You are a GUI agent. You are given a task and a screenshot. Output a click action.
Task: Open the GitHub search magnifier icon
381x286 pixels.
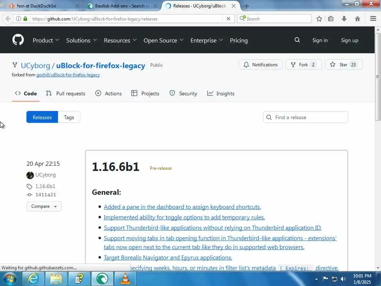pos(297,40)
